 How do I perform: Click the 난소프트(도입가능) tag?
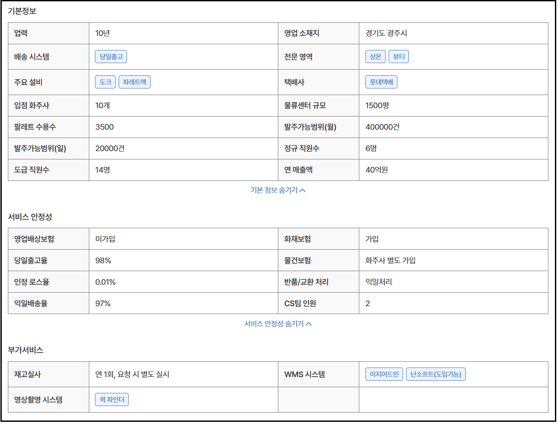click(436, 374)
